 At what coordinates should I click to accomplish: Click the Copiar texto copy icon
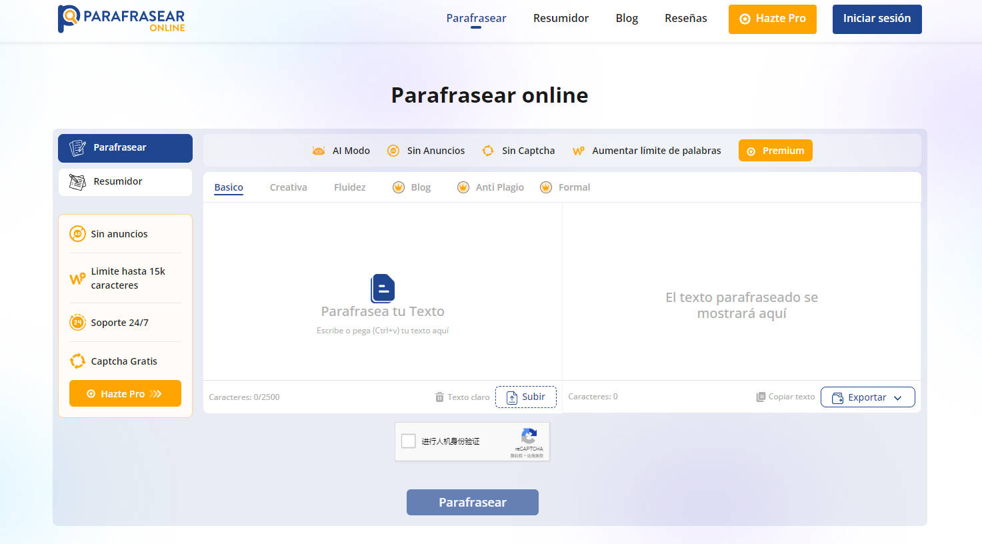pos(759,396)
